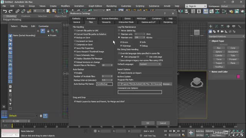This screenshot has width=246, height=138.
Task: Click Cancel in Preference Settings
Action: [x=163, y=123]
